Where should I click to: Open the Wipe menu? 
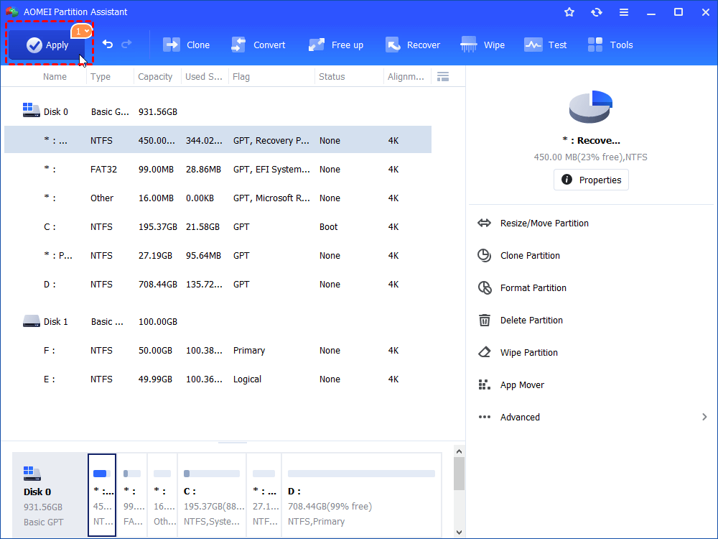[482, 45]
